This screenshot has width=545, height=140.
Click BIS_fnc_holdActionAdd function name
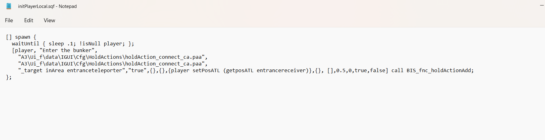pos(439,71)
